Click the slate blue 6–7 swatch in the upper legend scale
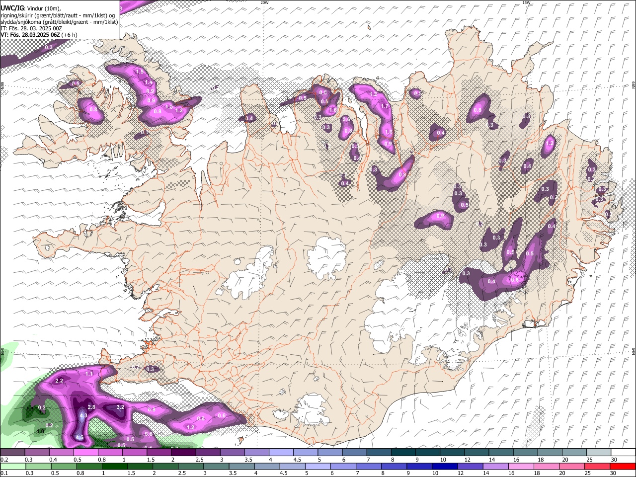Screen dimensions: 636x477 [x=354, y=453]
